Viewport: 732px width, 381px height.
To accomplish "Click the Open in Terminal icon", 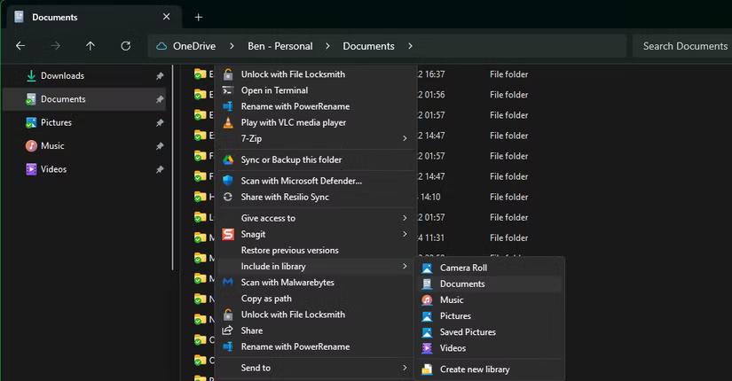I will tap(228, 90).
